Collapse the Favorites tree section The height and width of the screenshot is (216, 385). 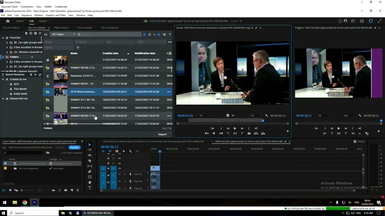tap(3, 38)
